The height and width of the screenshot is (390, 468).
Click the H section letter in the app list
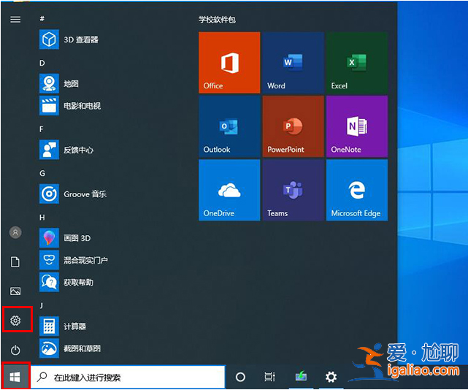click(x=42, y=218)
